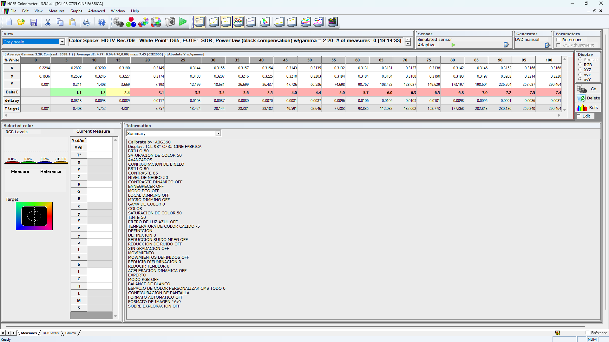Click the 50 % White column header
The width and height of the screenshot is (609, 342).
pos(310,60)
